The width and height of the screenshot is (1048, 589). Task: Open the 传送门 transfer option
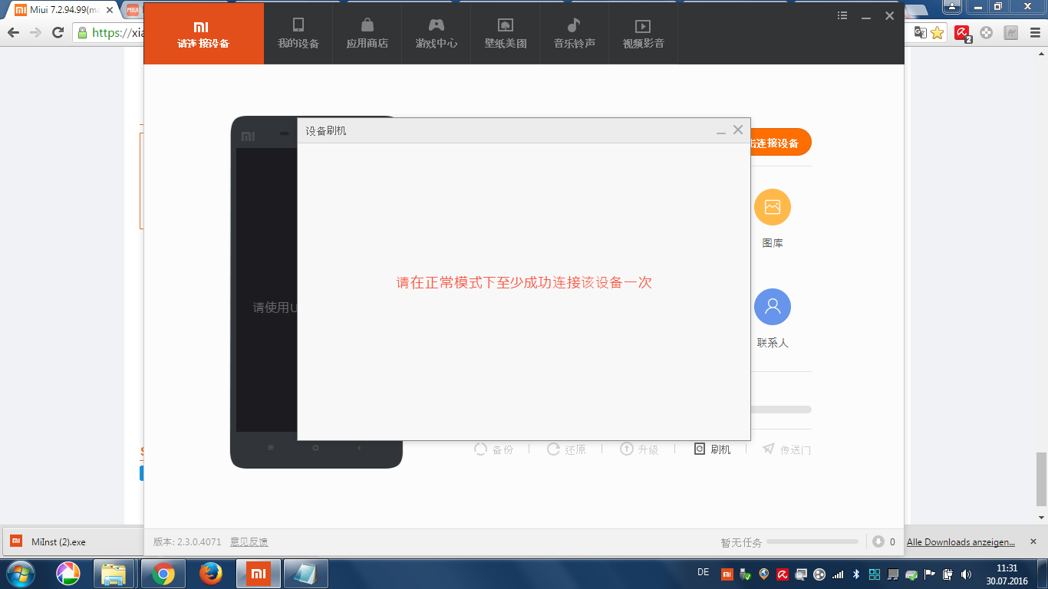coord(786,449)
